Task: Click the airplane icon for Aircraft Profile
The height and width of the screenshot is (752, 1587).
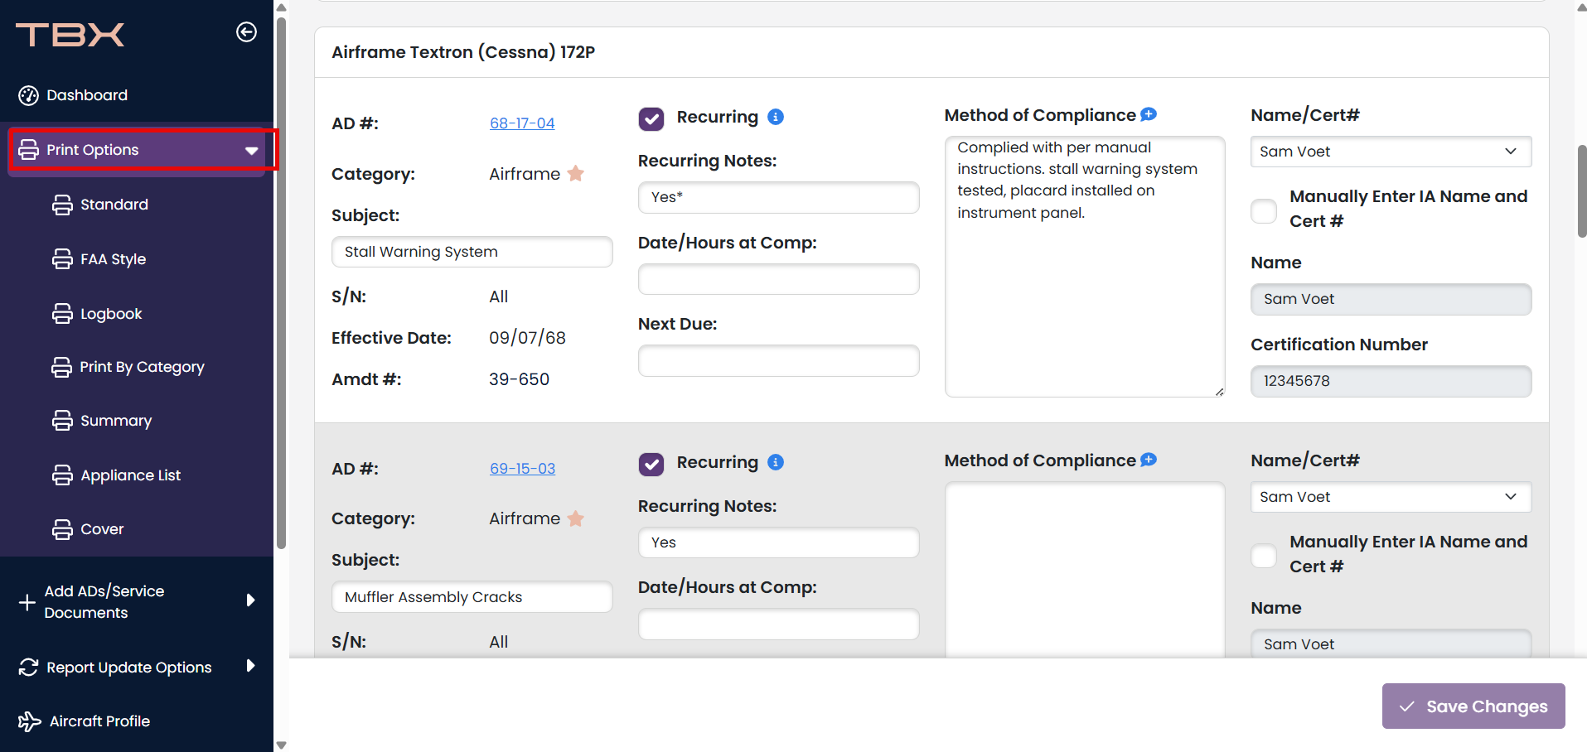Action: pos(30,721)
